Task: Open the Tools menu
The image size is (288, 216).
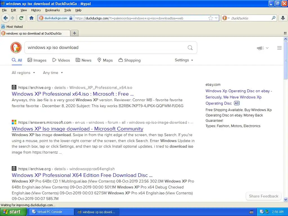Action: click(67, 10)
